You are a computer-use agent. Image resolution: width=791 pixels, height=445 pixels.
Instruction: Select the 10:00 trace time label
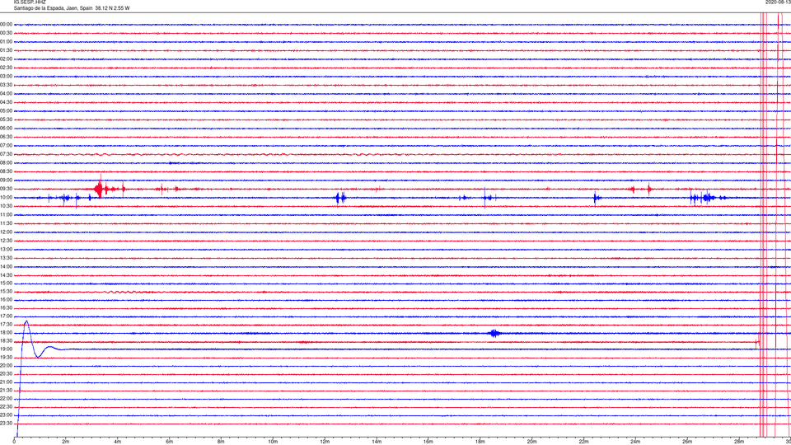pos(6,198)
